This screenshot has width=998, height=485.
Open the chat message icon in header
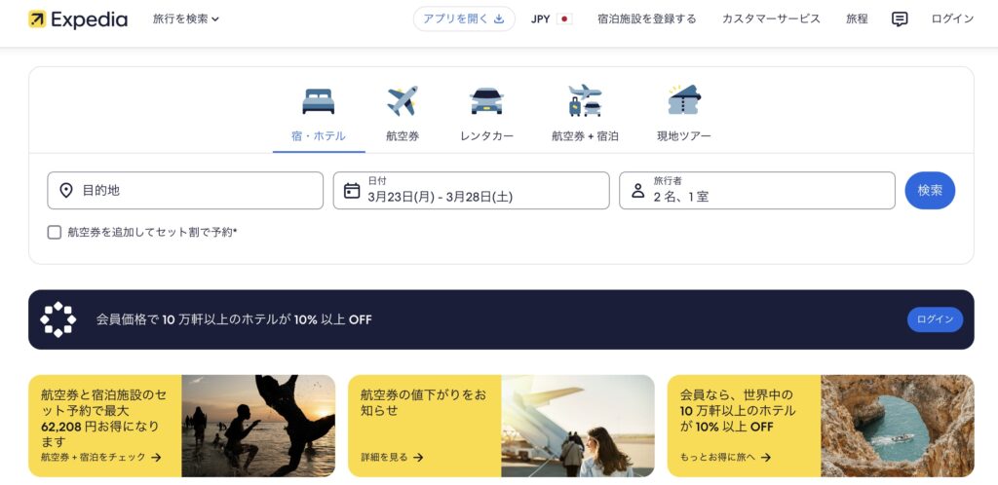900,19
